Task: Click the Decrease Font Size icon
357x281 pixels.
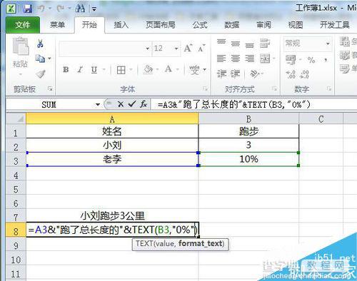Action: 201,48
